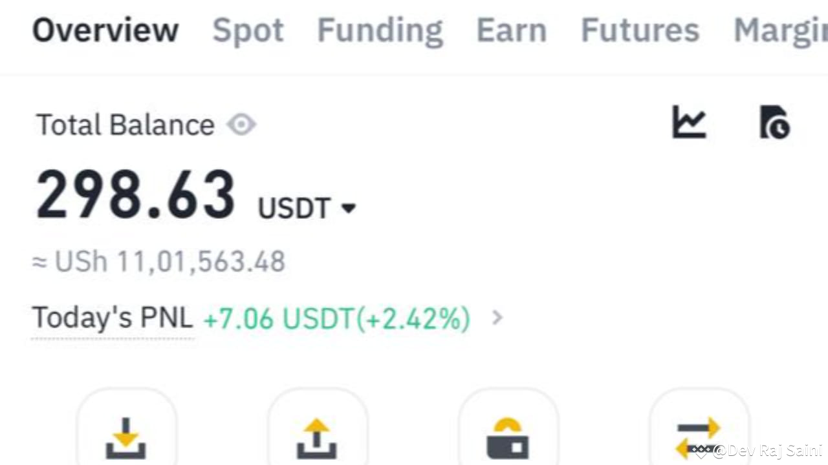
Task: Click the Total Balance label
Action: point(125,125)
